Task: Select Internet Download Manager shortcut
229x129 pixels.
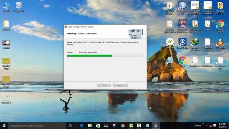Action: point(195,44)
